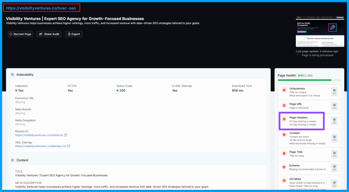Click the 22 score badge for Page URL
Image resolution: width=349 pixels, height=192 pixels.
334,106
